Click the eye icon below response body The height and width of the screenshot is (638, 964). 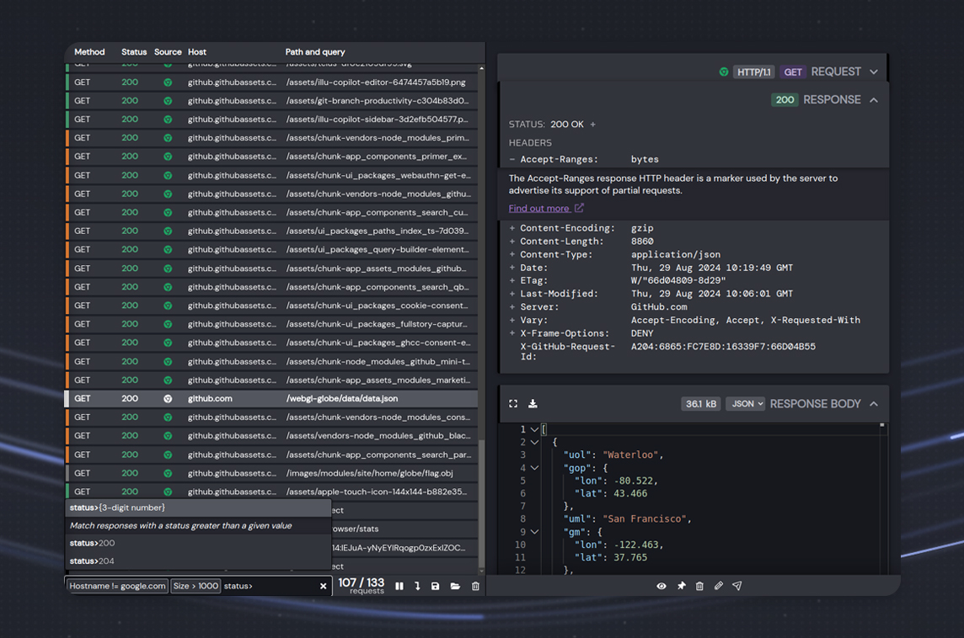661,586
